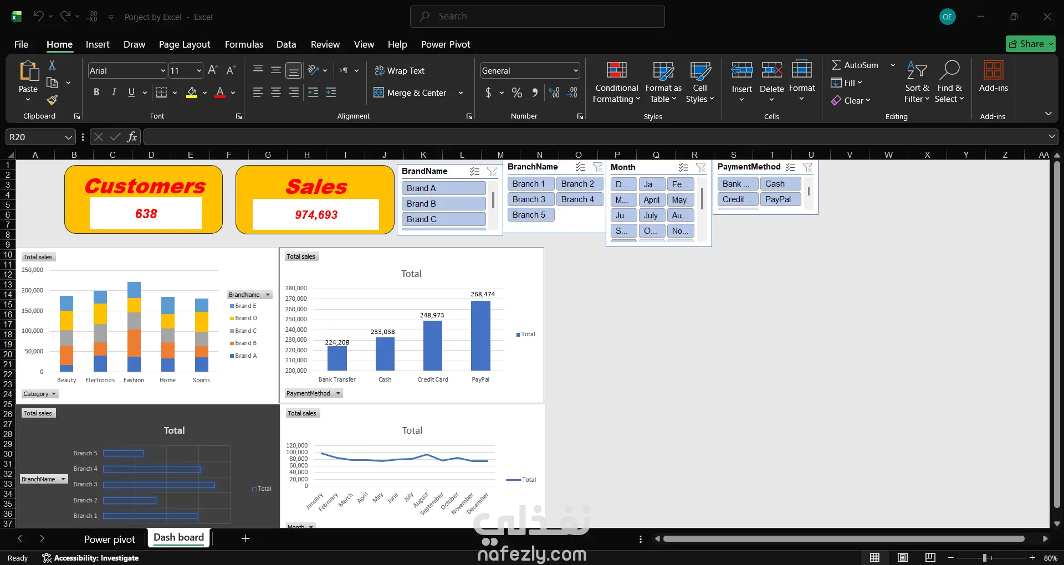Click the Search box in title bar
This screenshot has height=565, width=1064.
pos(537,17)
